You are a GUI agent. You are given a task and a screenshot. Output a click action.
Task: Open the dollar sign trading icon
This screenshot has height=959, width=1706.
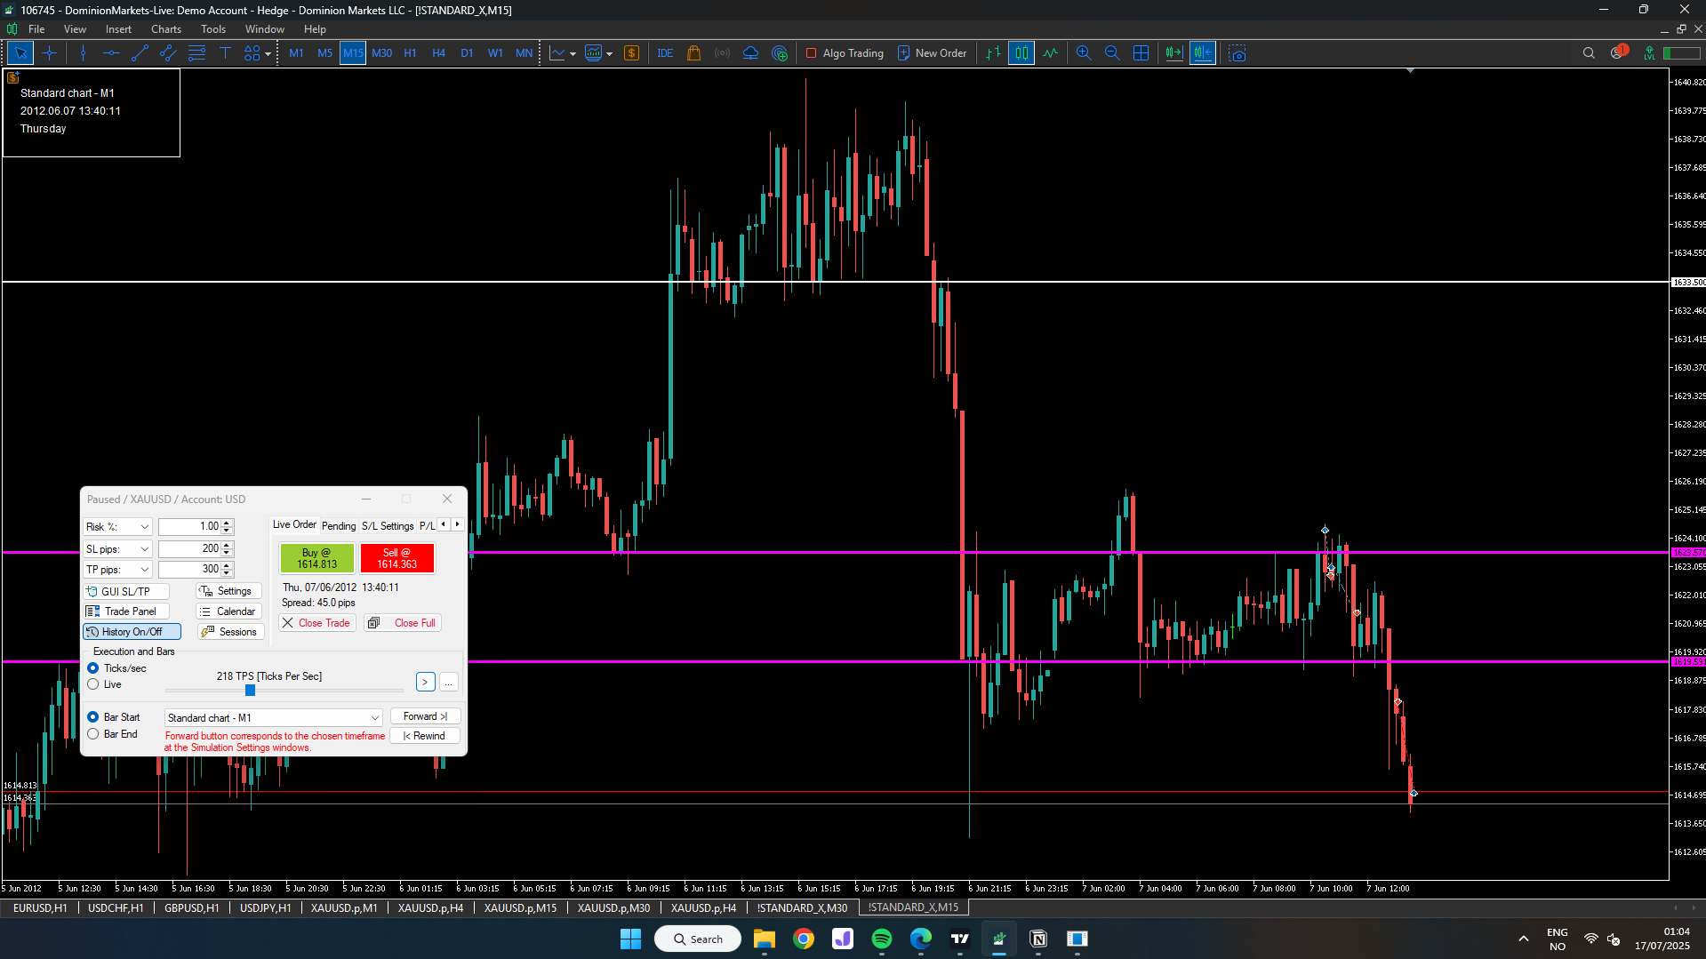632,53
